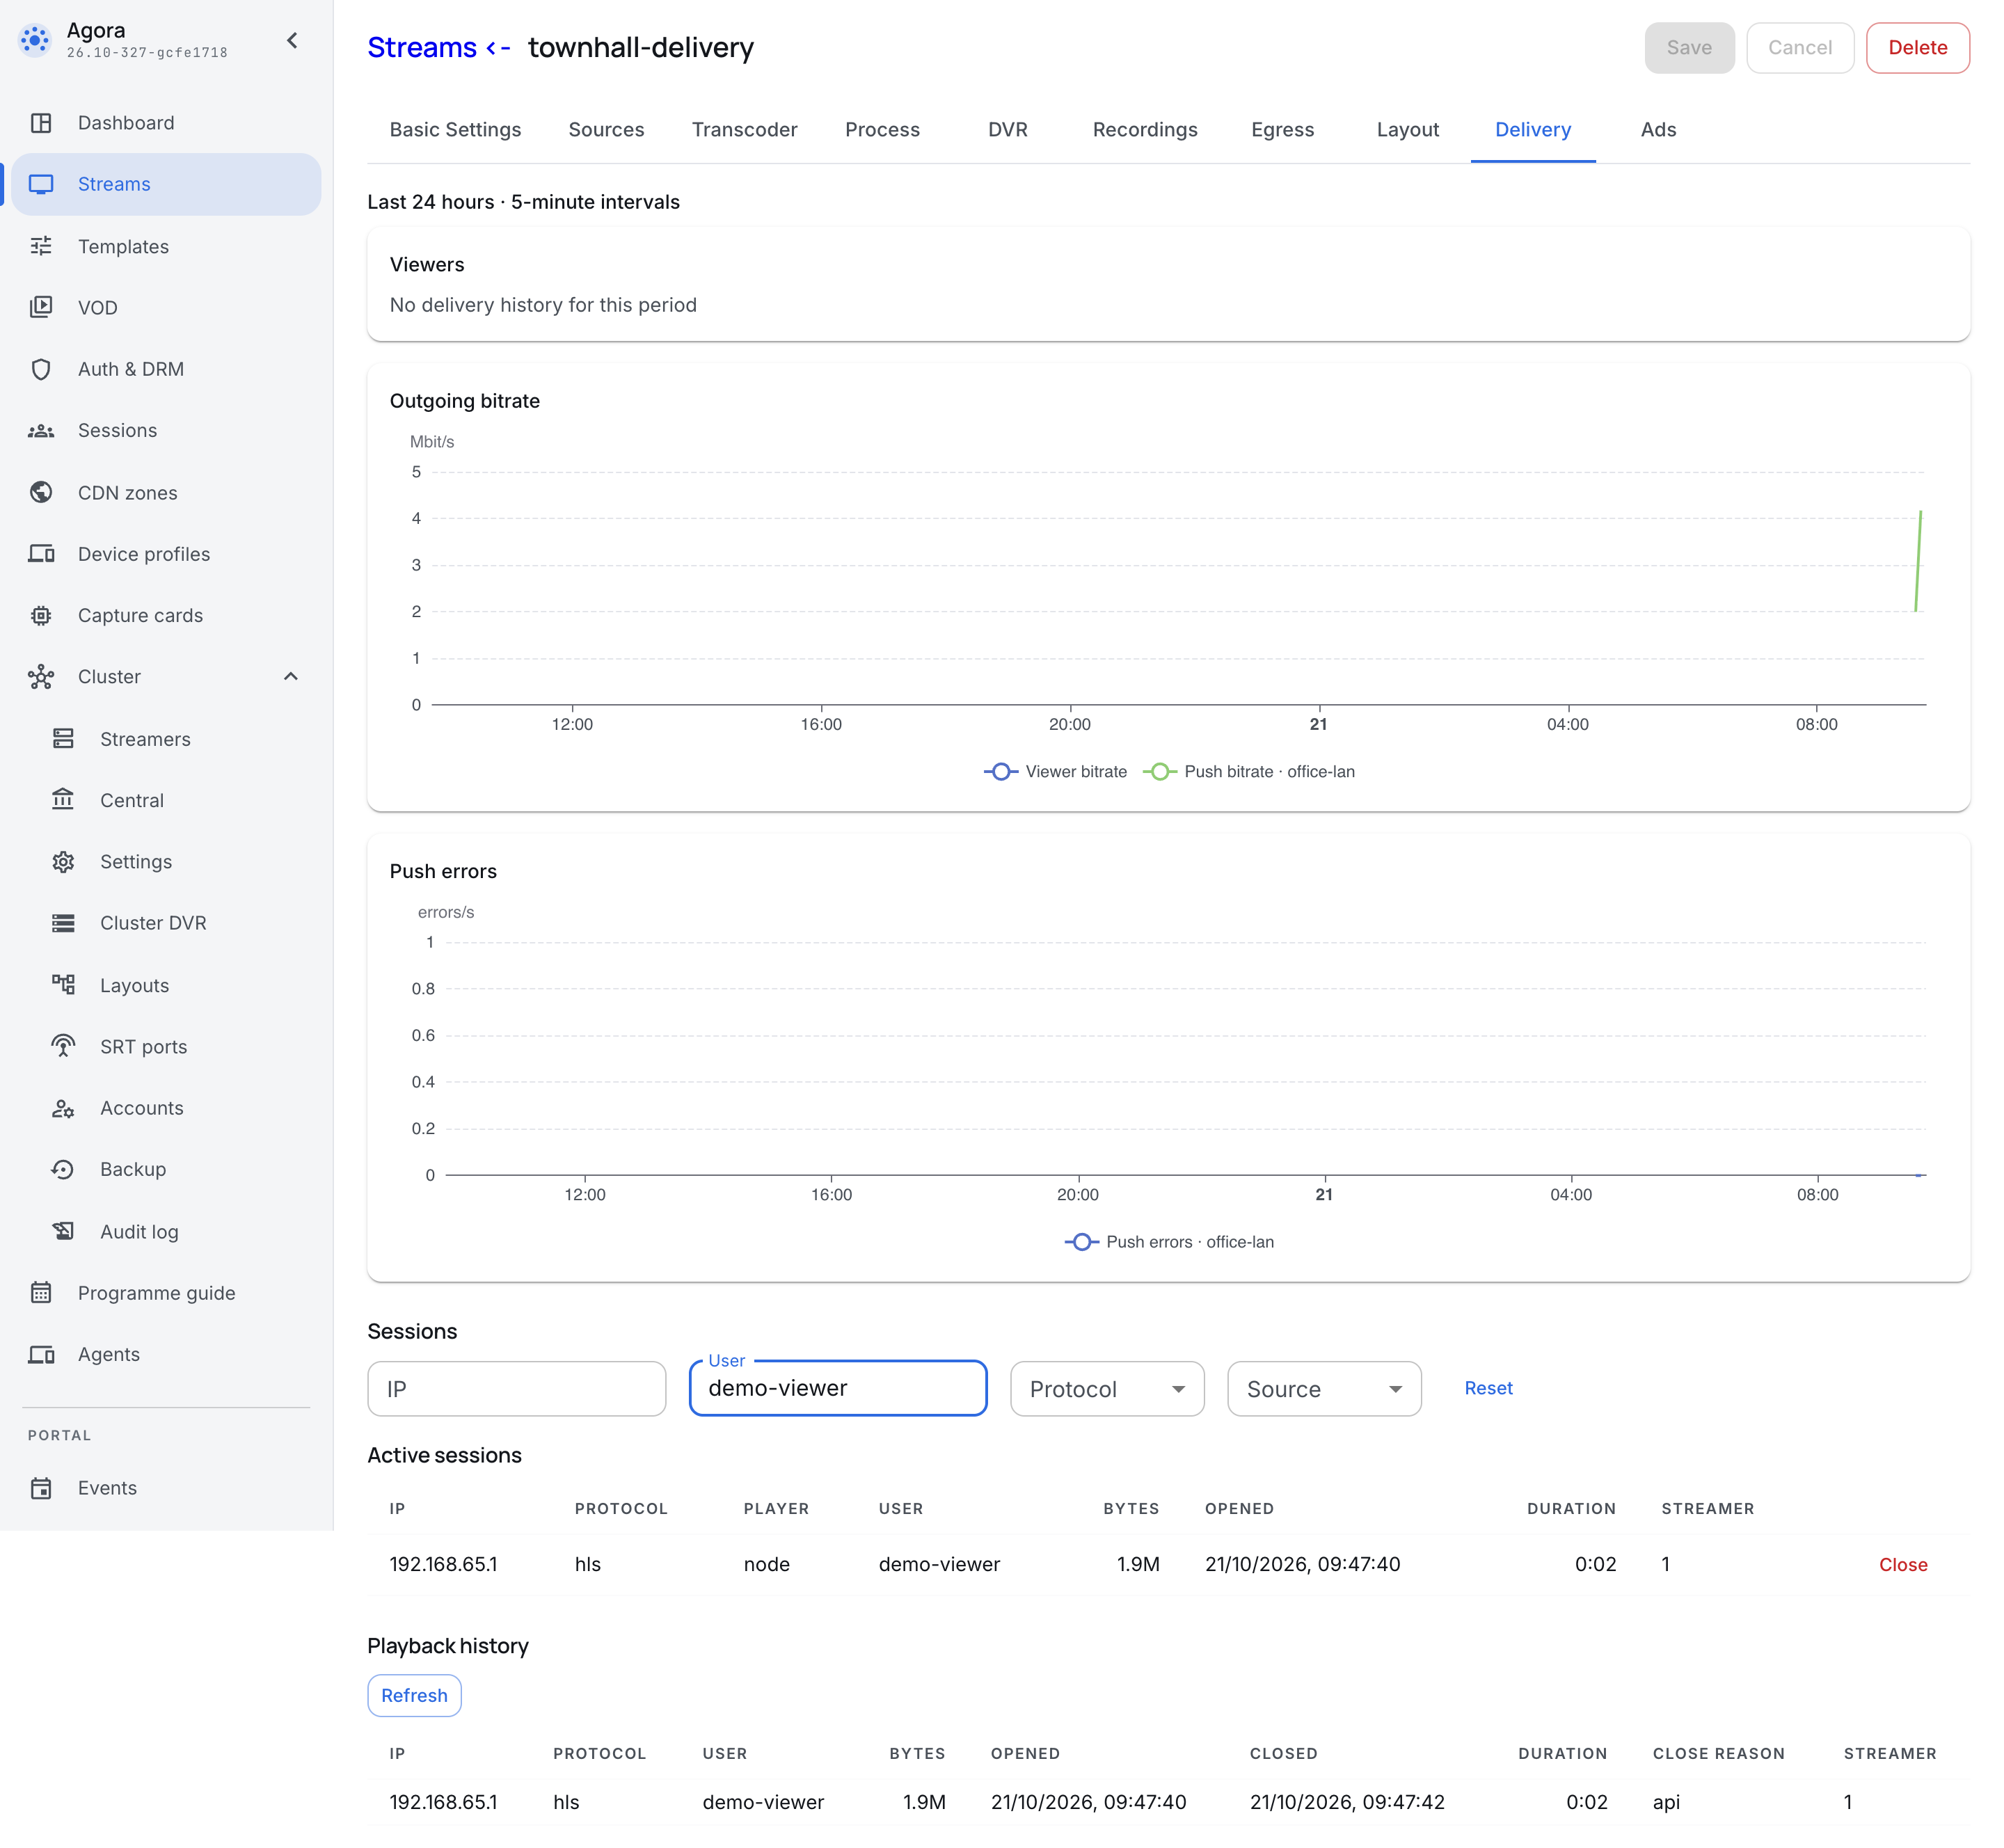Screen dimensions: 2004x1848
Task: Open the Sessions people icon
Action: tap(41, 431)
